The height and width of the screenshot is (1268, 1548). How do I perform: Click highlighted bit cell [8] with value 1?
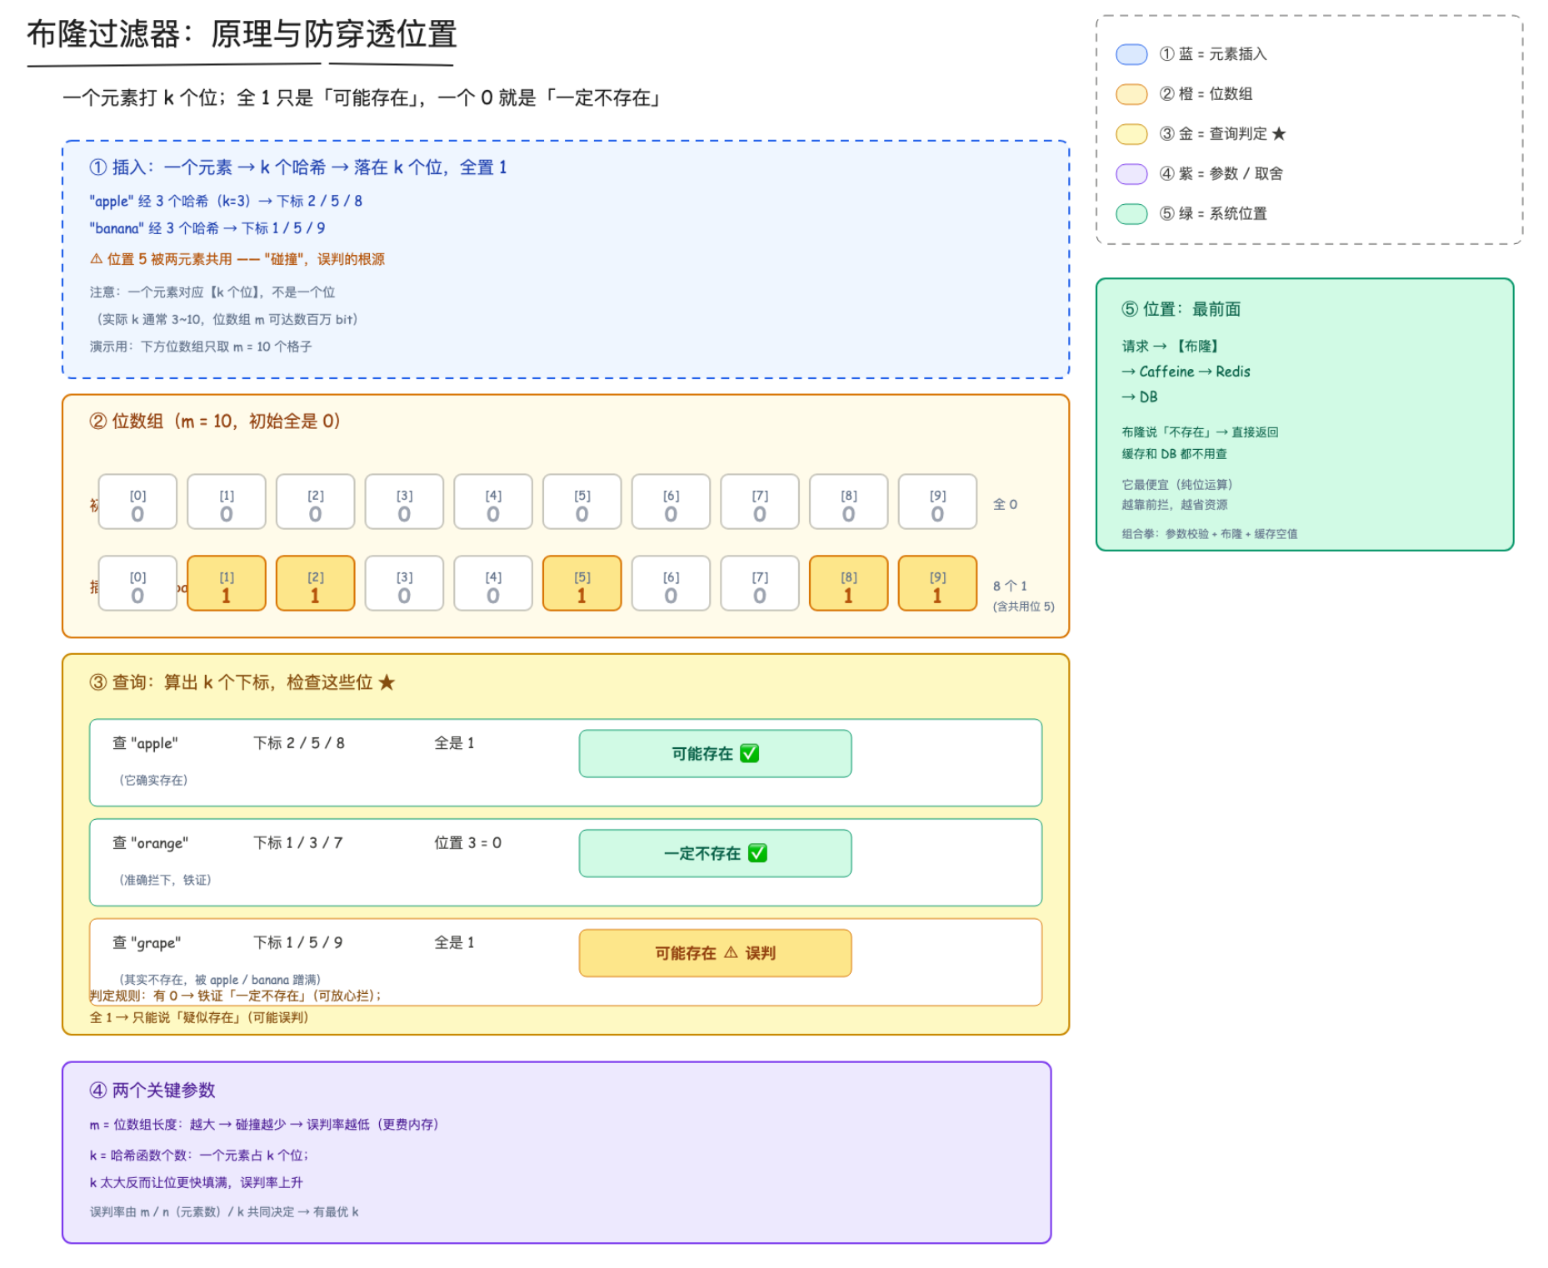coord(848,583)
